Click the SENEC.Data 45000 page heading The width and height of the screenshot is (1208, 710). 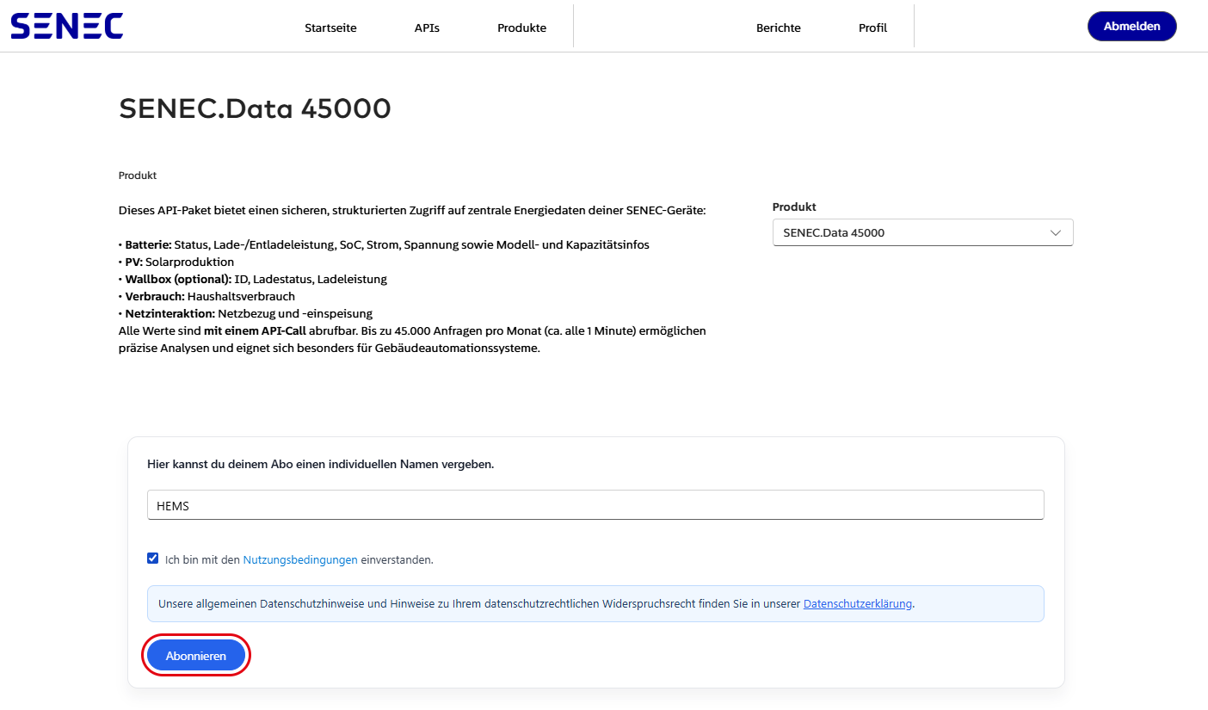click(255, 109)
